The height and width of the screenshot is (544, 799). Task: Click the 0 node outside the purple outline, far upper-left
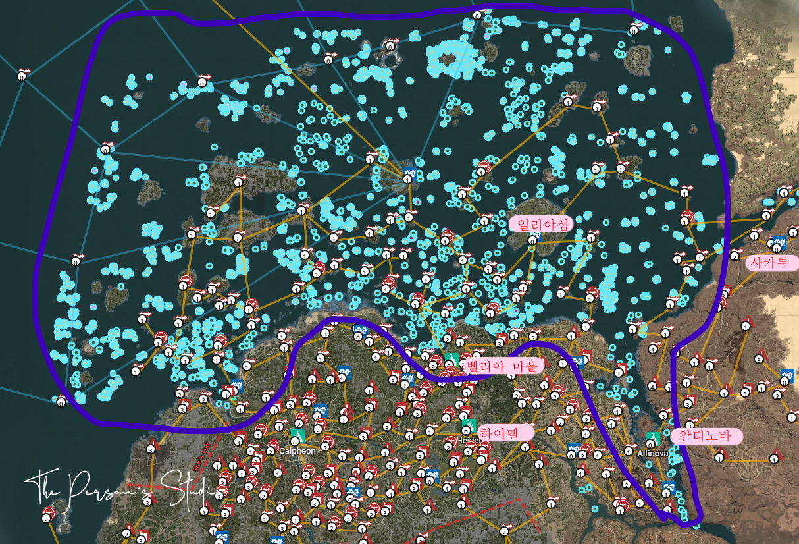point(22,76)
